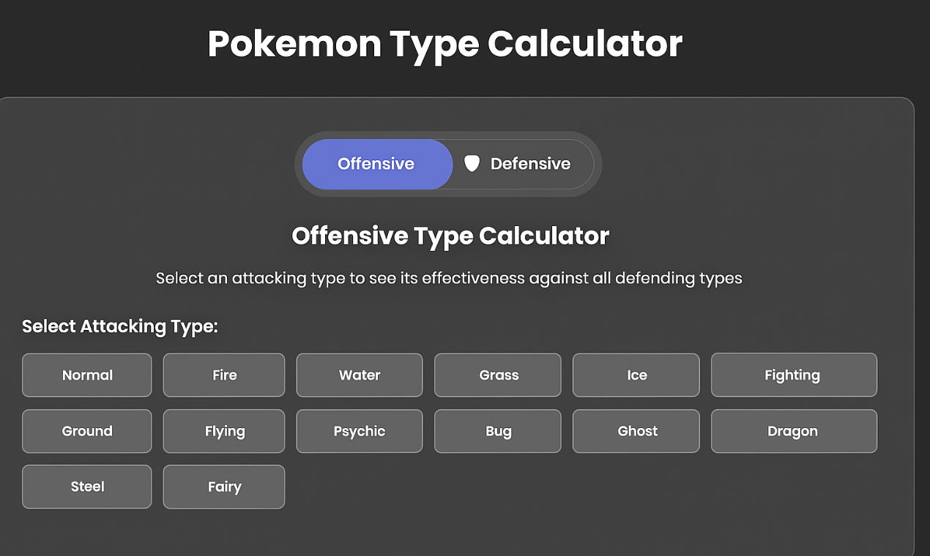
Task: Select Steel as the attacking type
Action: click(x=86, y=487)
